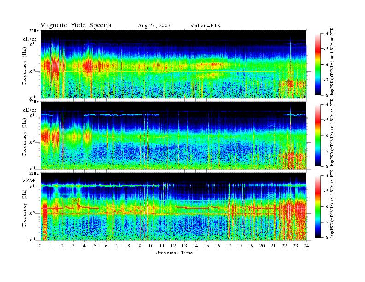365x282 pixels.
Task: Click inside the dZ/dt spectrogram plot
Action: (x=174, y=206)
